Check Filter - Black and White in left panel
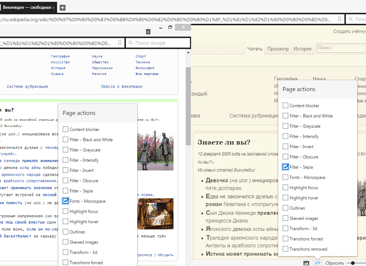This screenshot has height=266, width=366. [x=66, y=139]
